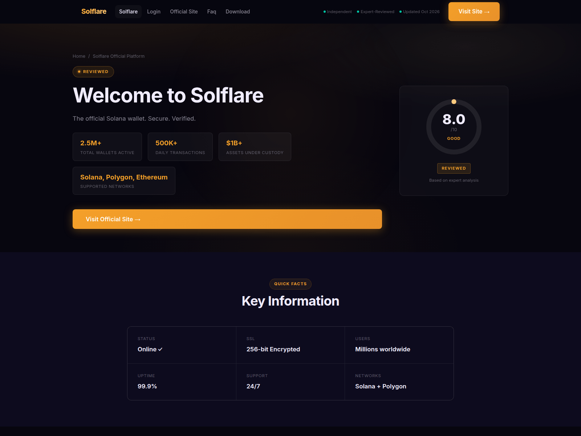Click the Visit Official Site button
This screenshot has height=436, width=581.
tap(227, 219)
